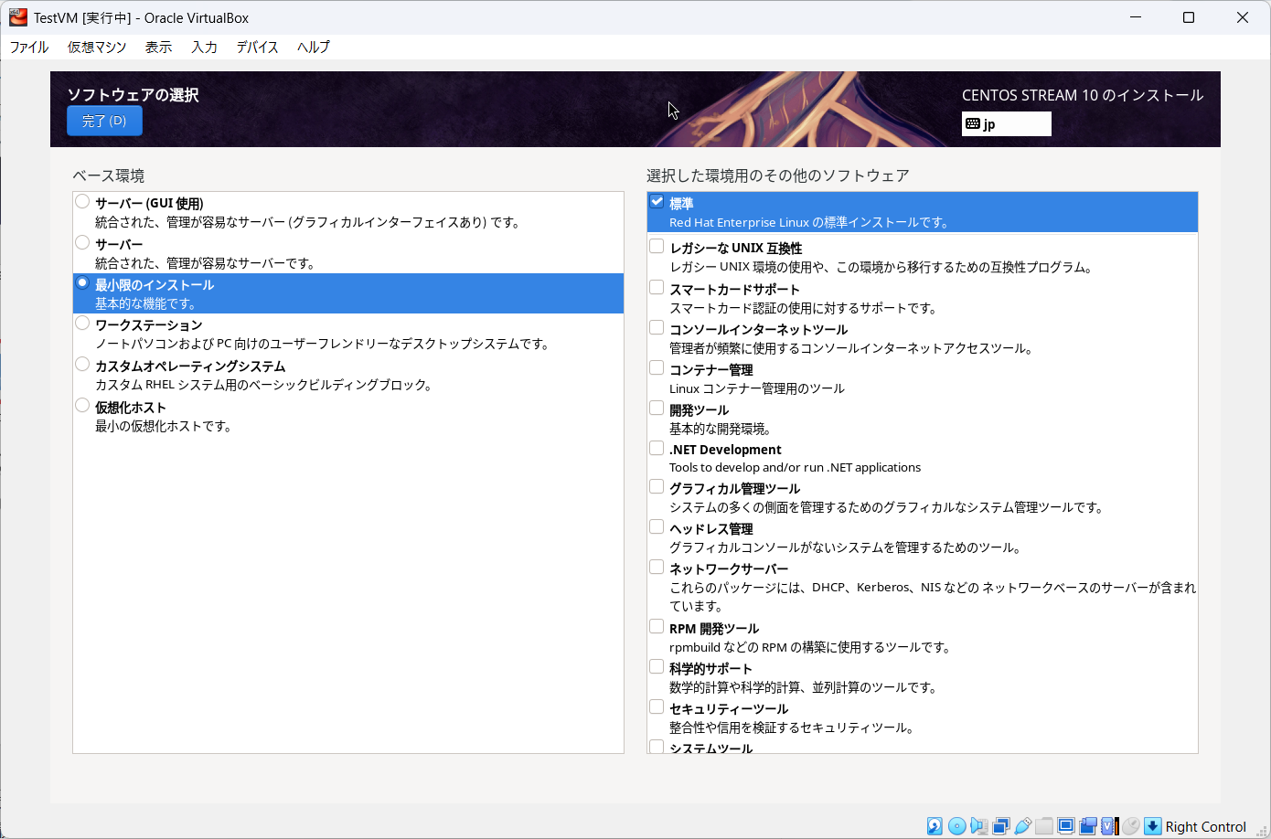Click the VirtualBox title bar app icon

(x=18, y=17)
